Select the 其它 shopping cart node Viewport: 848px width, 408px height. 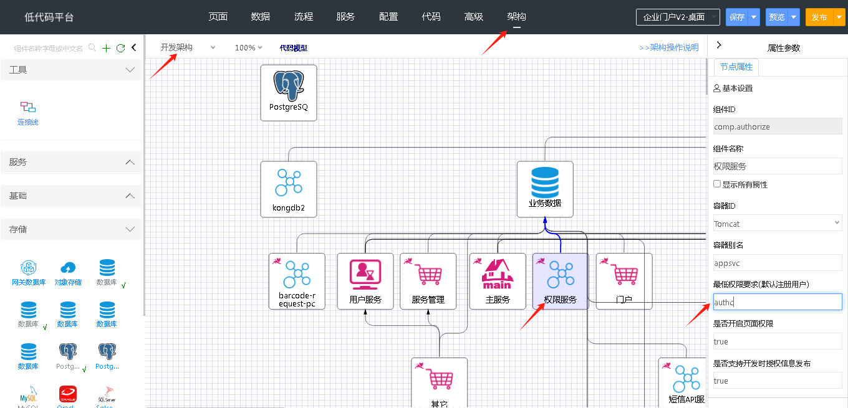440,382
